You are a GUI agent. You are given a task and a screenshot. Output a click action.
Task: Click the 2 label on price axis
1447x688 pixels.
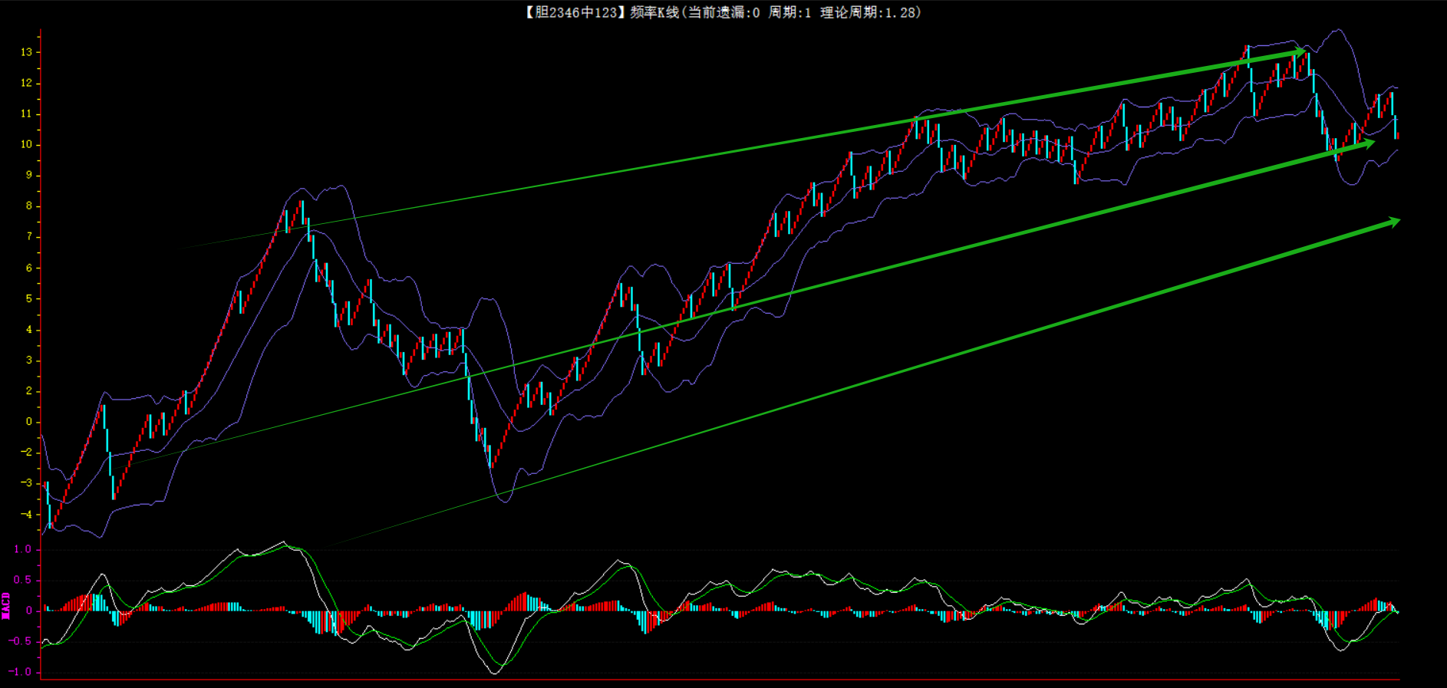(x=29, y=390)
